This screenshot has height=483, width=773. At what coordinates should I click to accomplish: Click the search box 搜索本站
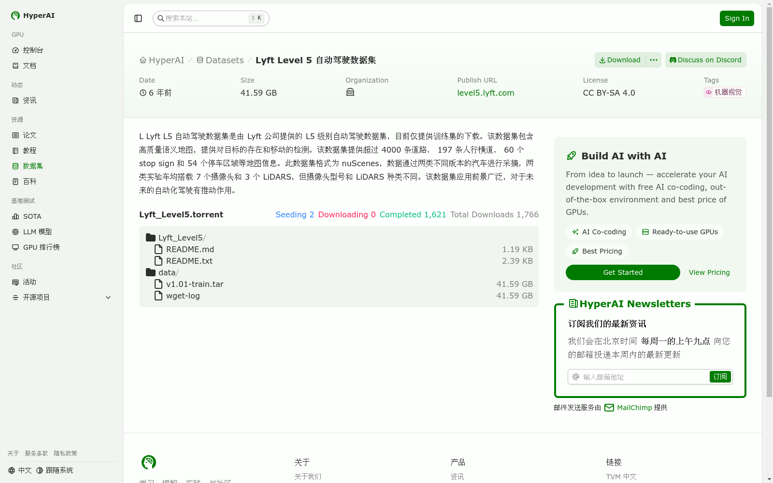click(x=211, y=18)
